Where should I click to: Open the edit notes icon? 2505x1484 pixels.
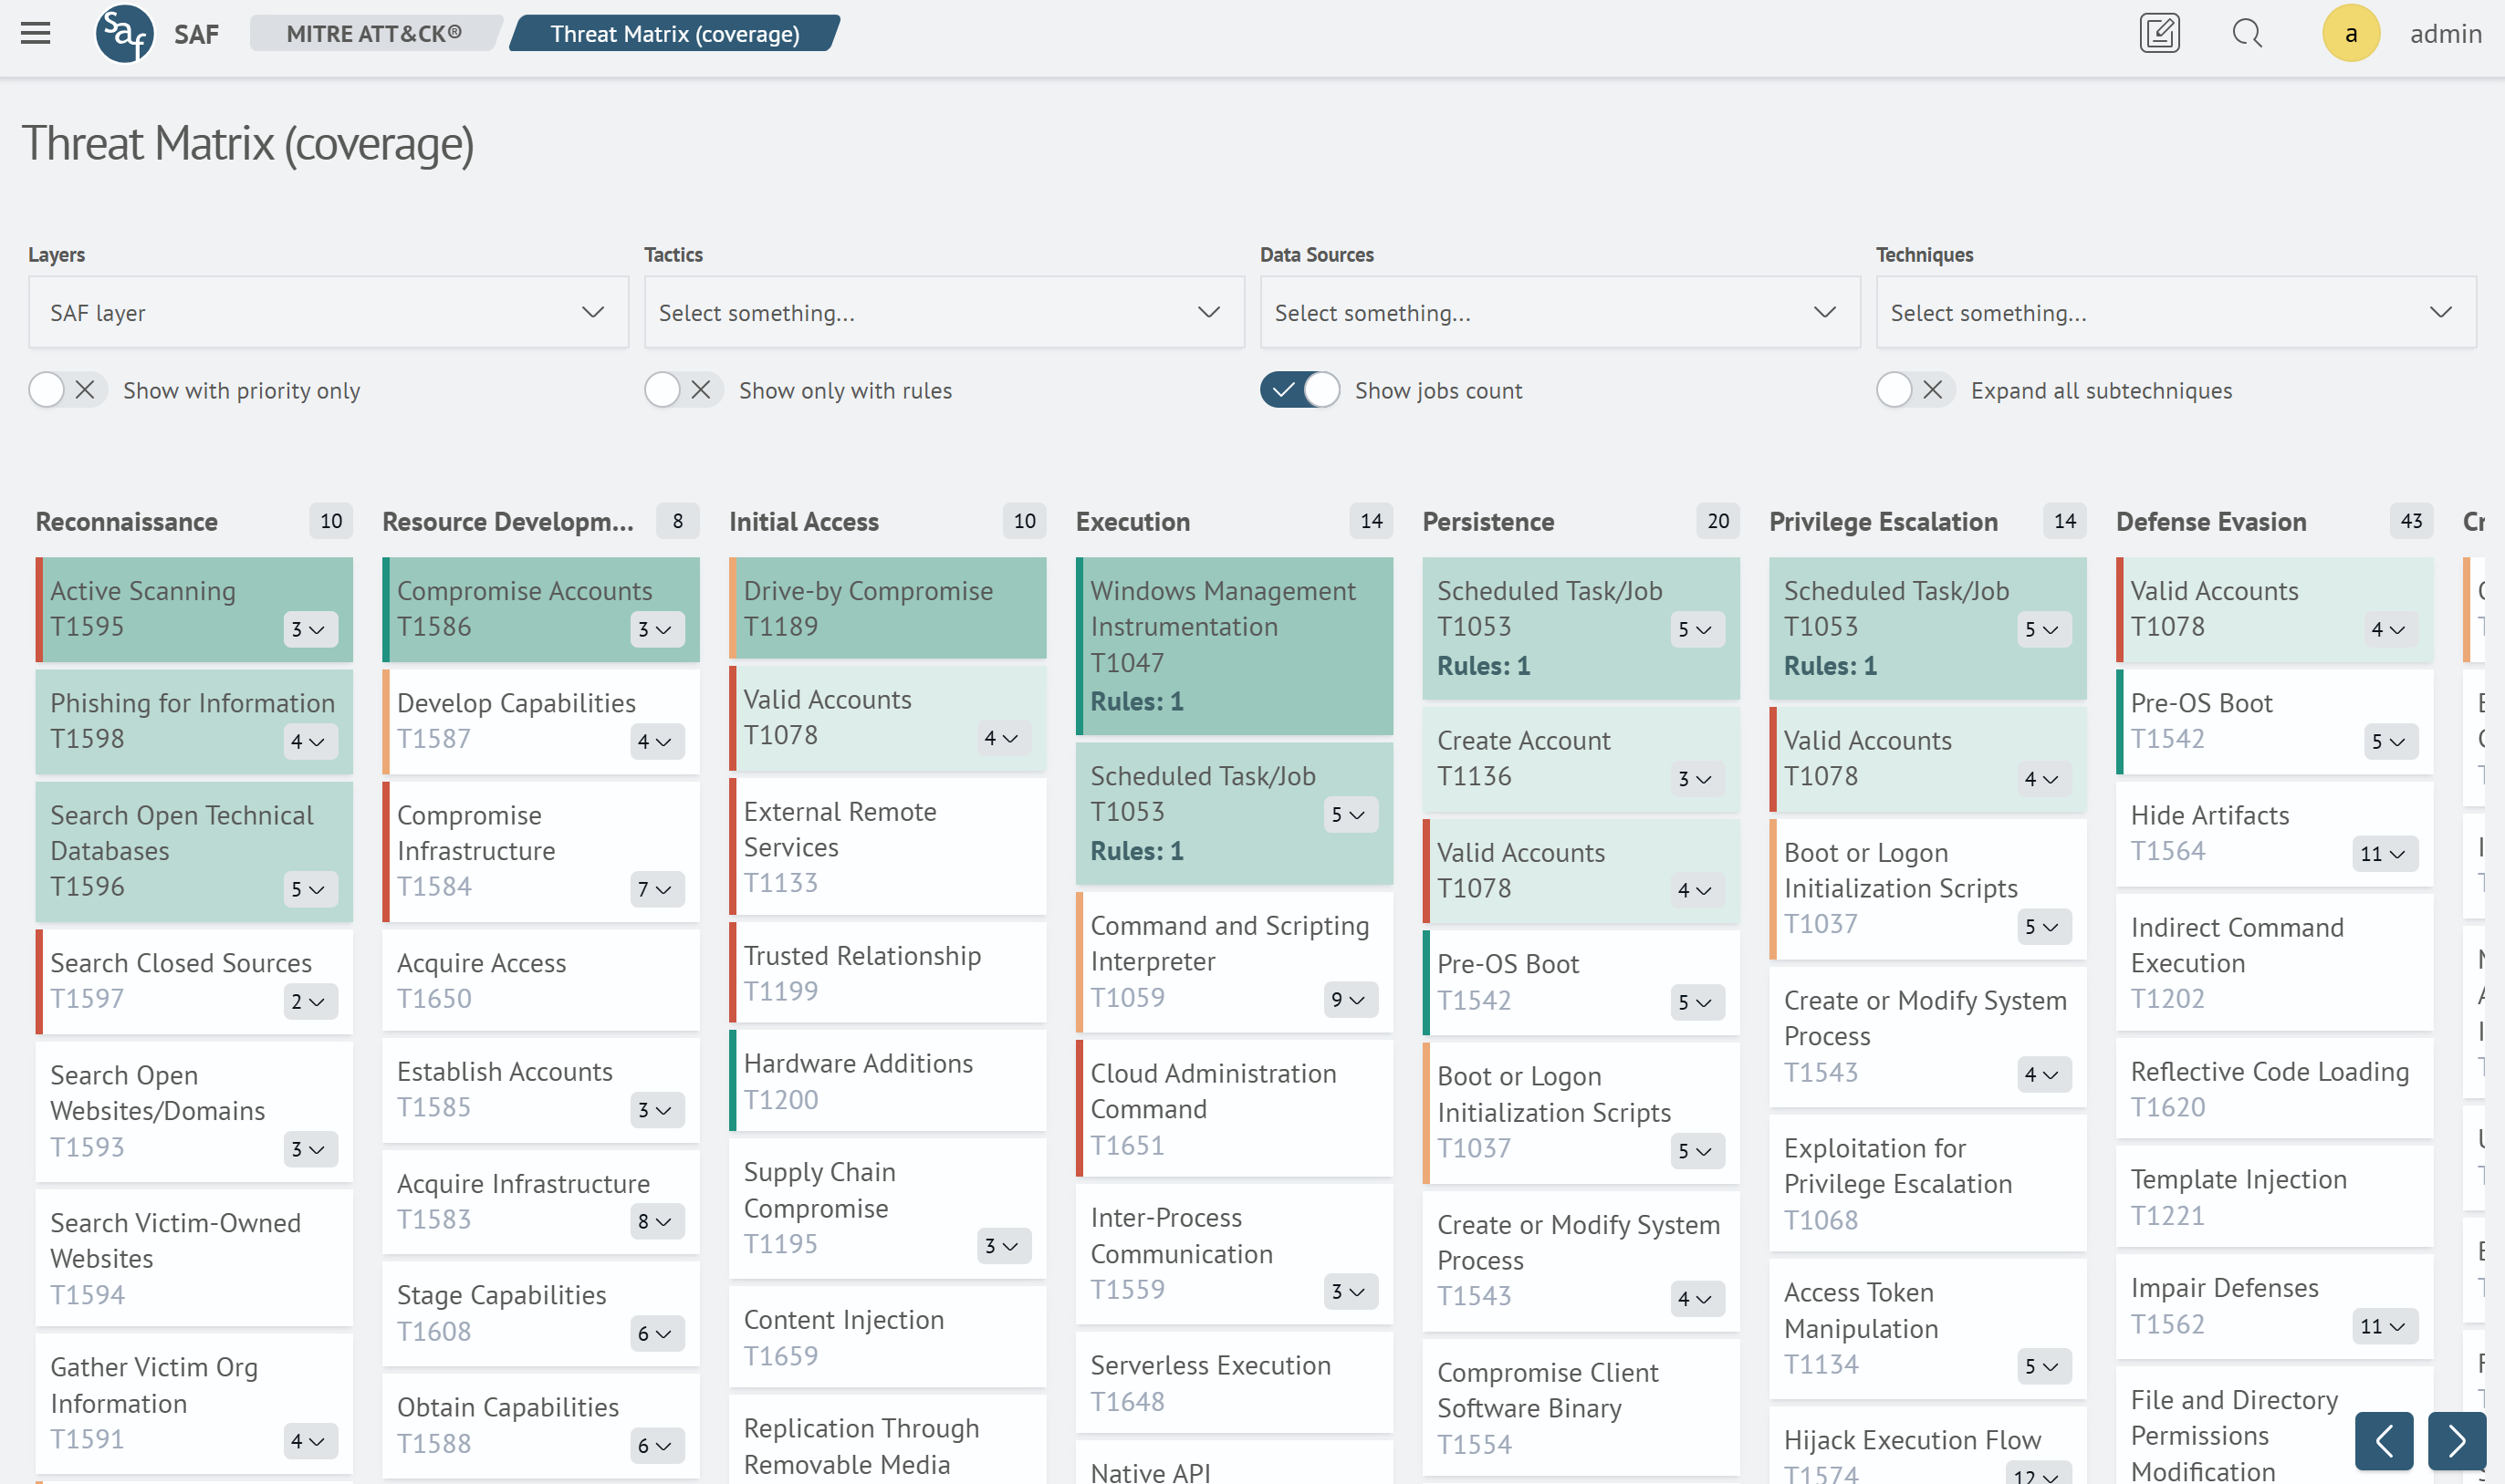[2159, 33]
